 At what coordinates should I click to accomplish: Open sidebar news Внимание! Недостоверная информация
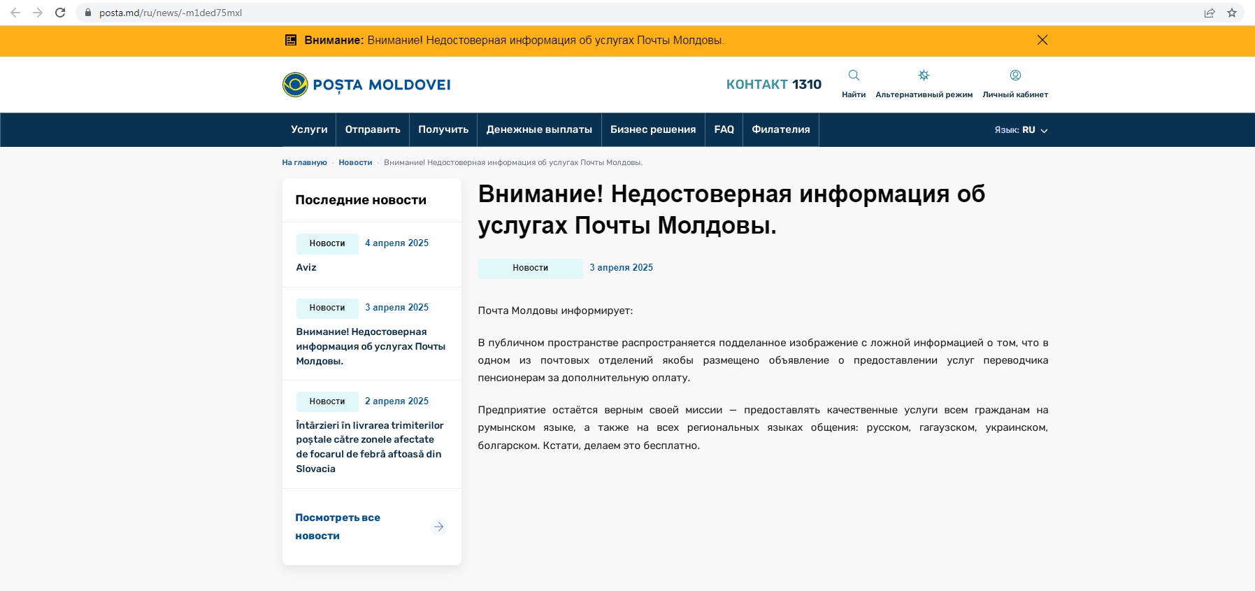(371, 346)
